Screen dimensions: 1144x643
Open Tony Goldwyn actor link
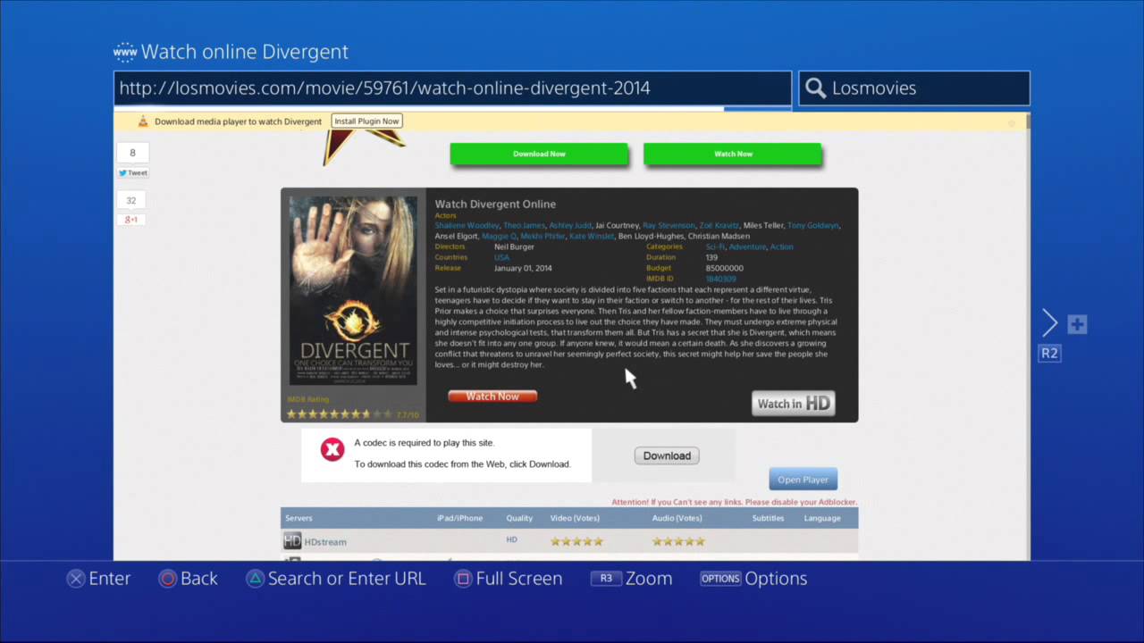click(x=813, y=226)
